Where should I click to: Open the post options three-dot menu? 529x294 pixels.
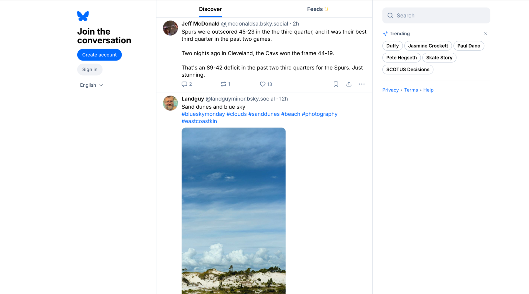tap(362, 84)
